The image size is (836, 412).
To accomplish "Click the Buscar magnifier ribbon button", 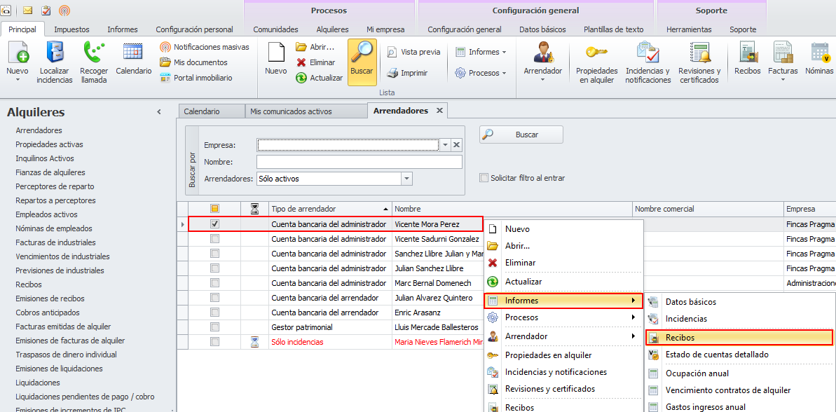I will point(362,62).
